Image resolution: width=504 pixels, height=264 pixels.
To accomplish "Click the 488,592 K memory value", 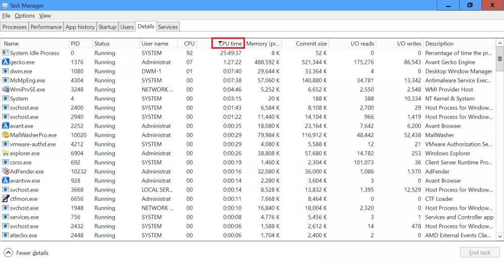I will (x=267, y=62).
